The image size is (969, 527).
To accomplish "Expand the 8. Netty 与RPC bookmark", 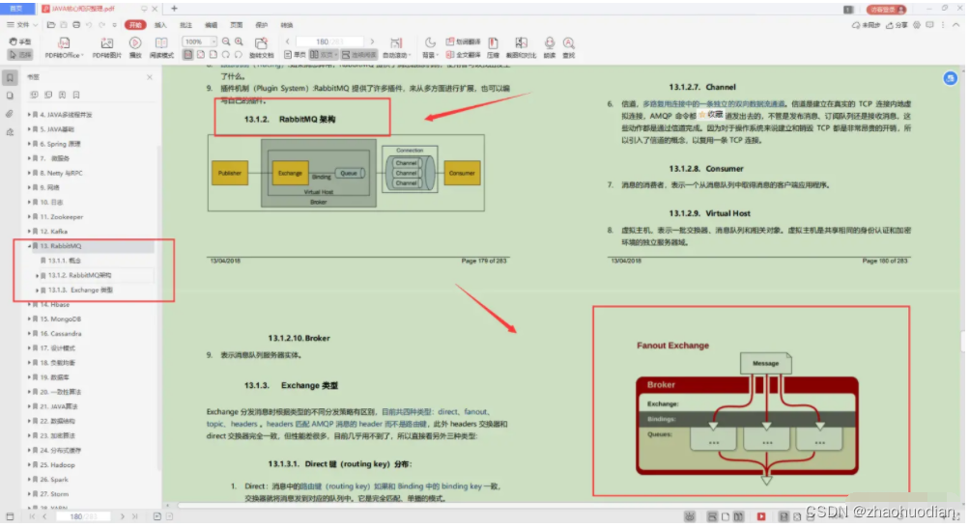I will tap(29, 174).
